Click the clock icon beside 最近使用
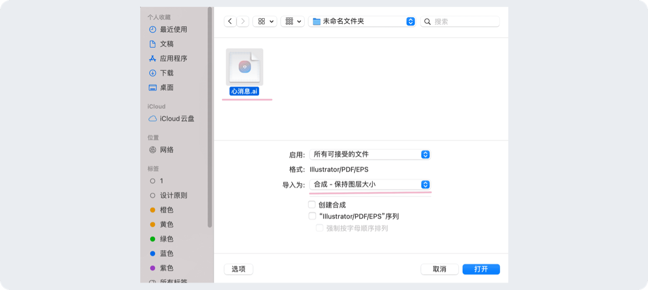 click(x=152, y=29)
